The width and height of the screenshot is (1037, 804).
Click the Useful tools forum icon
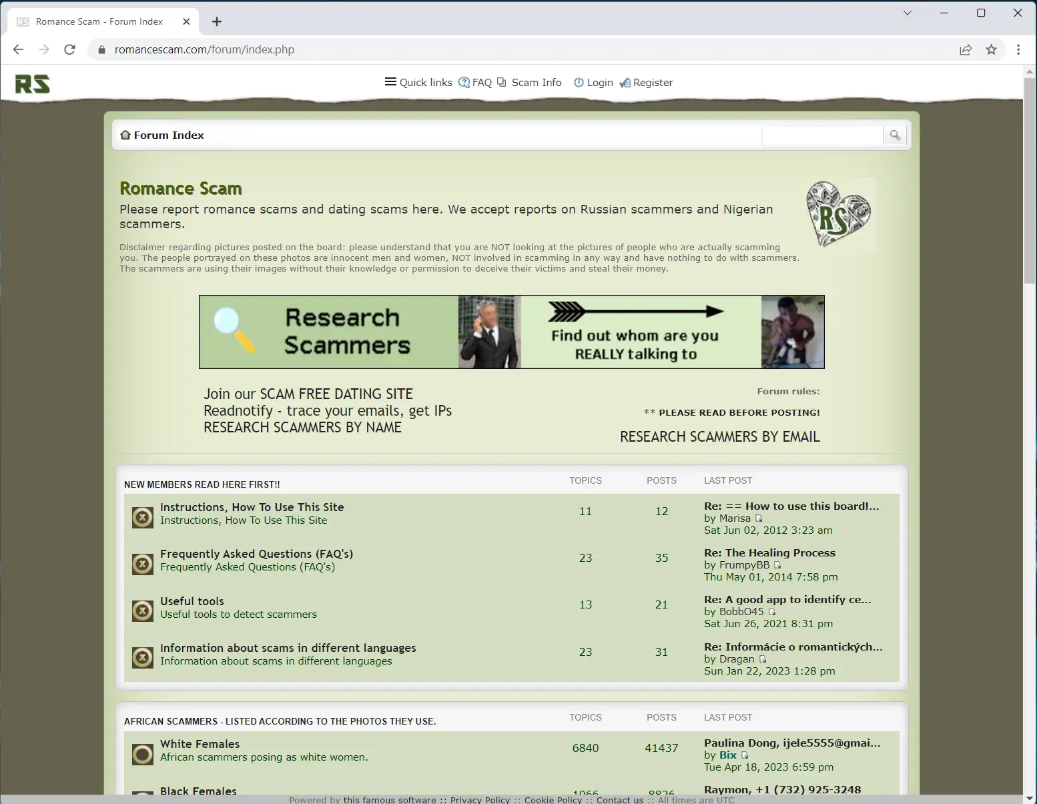[x=142, y=611]
